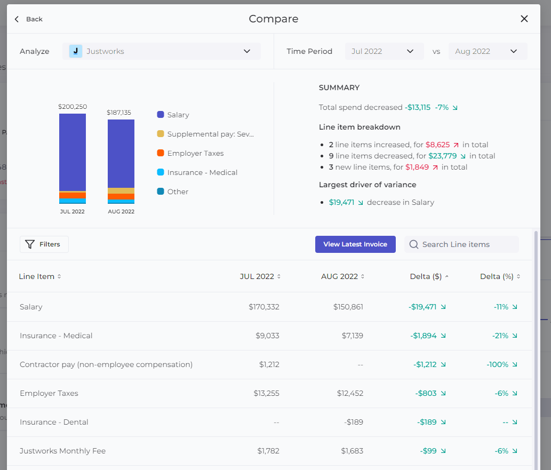This screenshot has height=470, width=551.
Task: Sort by Line Item column arrows
Action: 59,277
